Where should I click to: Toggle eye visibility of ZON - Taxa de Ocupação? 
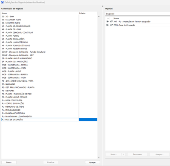pyautogui.click(x=107, y=25)
